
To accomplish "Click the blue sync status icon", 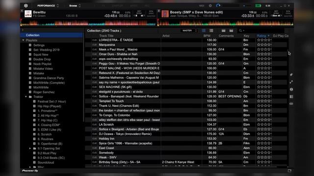I will coord(218,5).
